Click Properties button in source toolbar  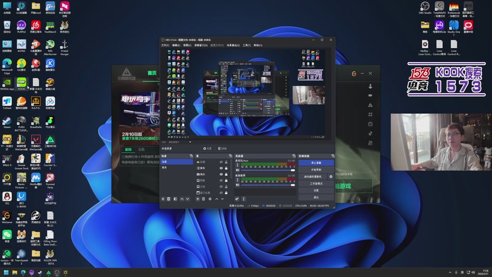(x=207, y=148)
